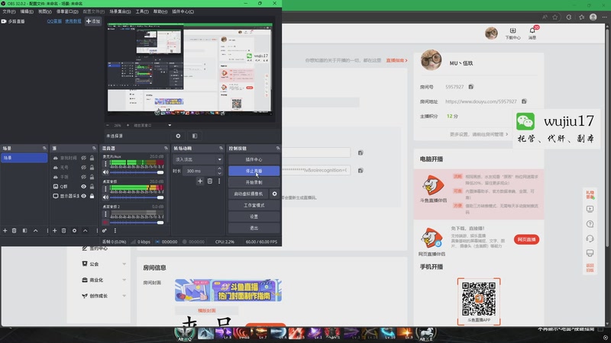Undock the Controls panel via float icon
This screenshot has height=343, width=611.
coord(277,148)
